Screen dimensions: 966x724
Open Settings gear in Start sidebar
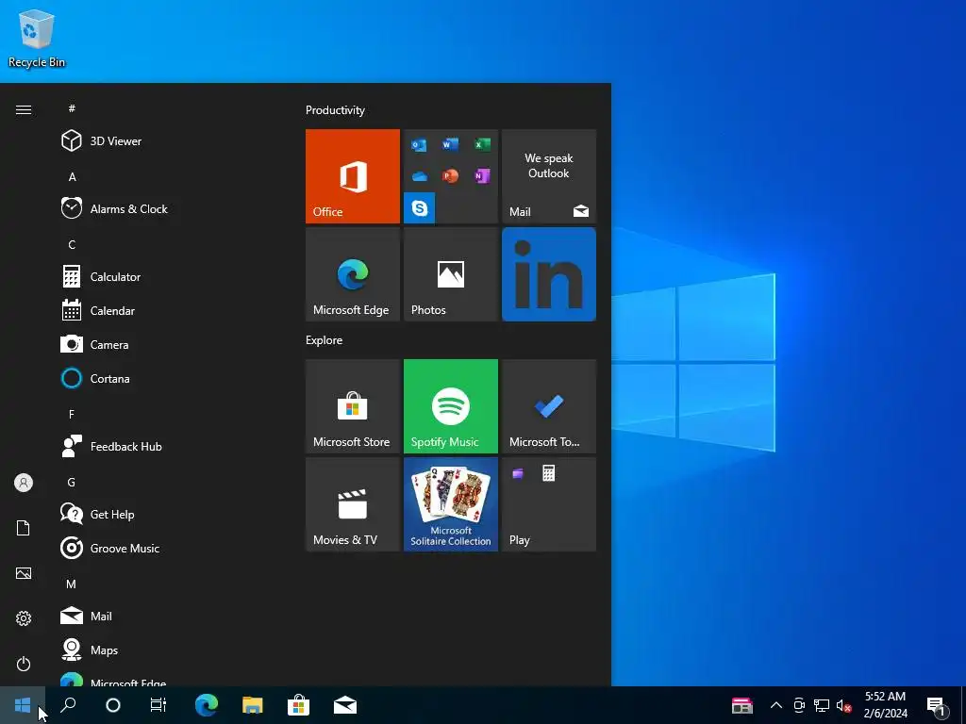pyautogui.click(x=24, y=618)
